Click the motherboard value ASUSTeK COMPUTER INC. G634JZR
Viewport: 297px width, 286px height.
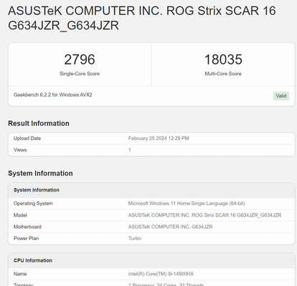point(170,227)
